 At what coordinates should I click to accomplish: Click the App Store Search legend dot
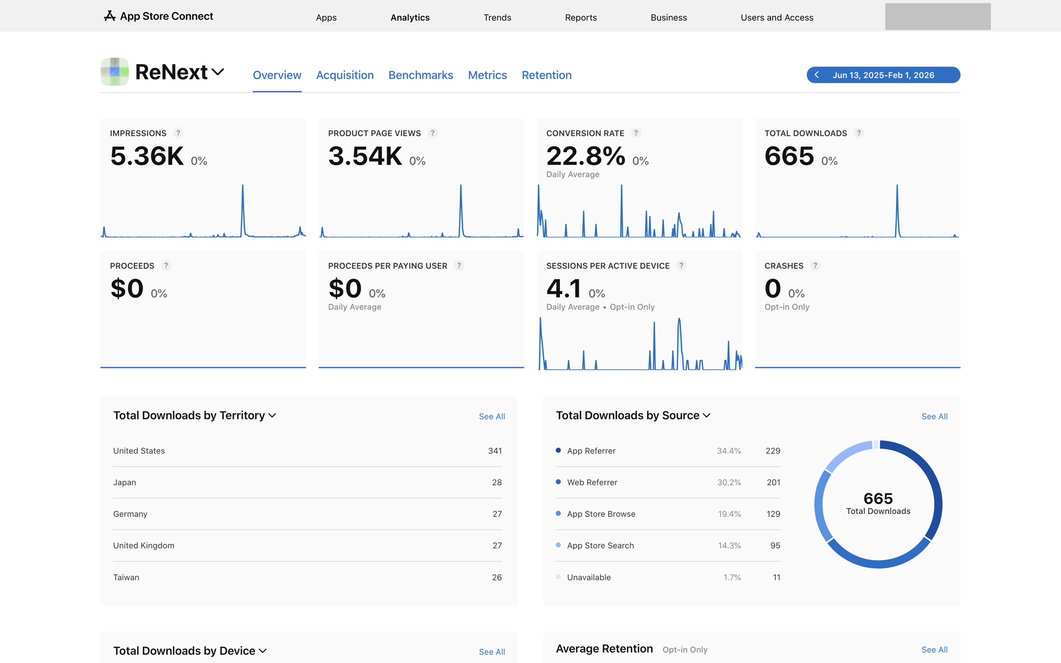(x=558, y=545)
